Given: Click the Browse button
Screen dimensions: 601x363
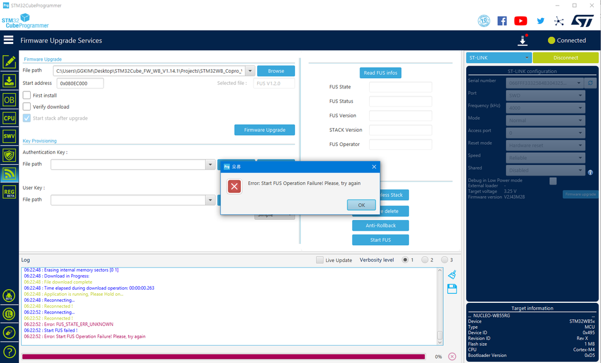Looking at the screenshot, I should (276, 71).
